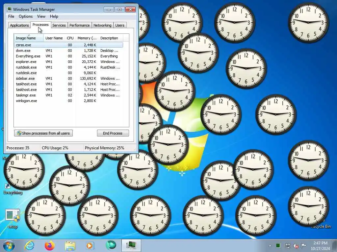Switch to the Performance tab

click(80, 25)
